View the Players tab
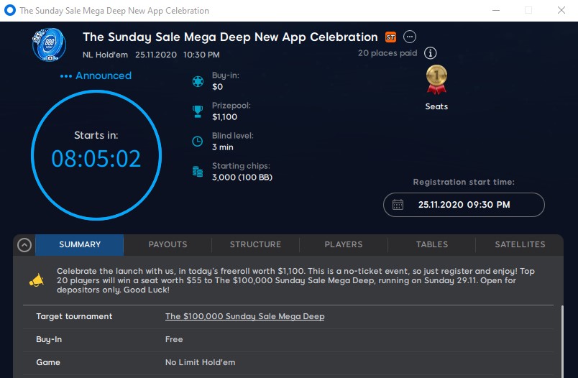The image size is (578, 378). (344, 244)
